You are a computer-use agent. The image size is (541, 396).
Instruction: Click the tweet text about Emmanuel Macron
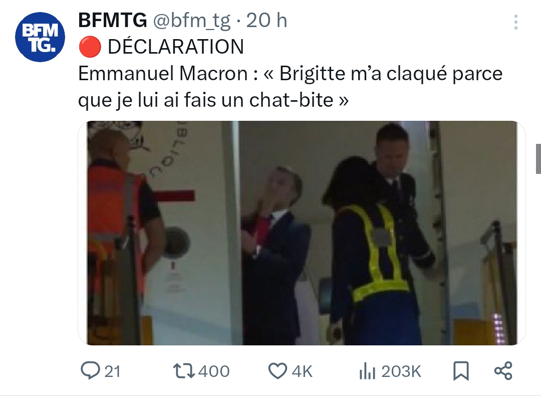(290, 87)
